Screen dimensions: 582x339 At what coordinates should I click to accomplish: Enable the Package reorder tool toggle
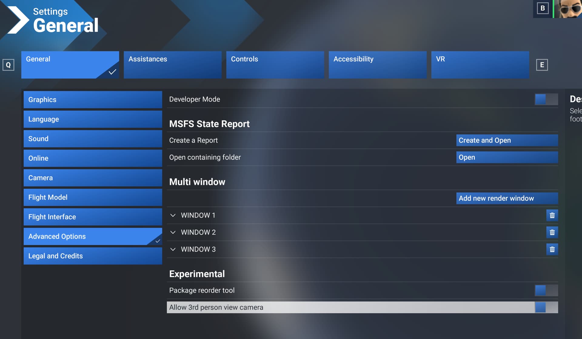click(x=546, y=290)
